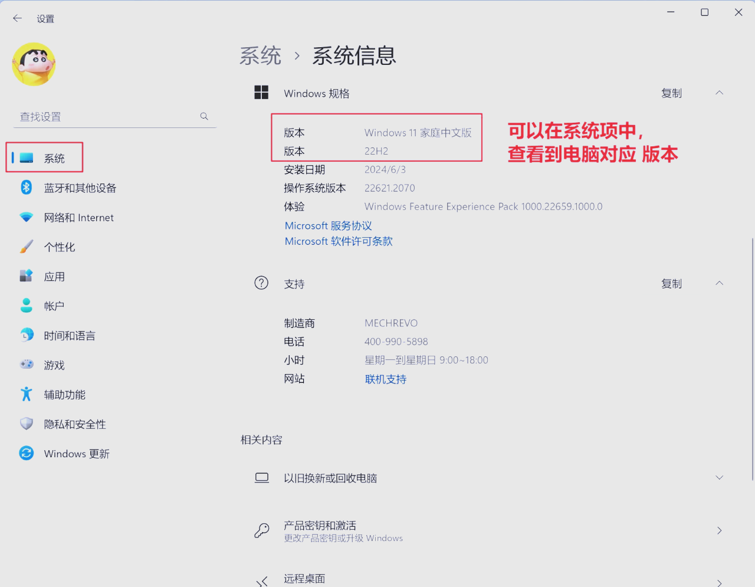Select 系统 in the sidebar
Image resolution: width=755 pixels, height=587 pixels.
(x=54, y=159)
